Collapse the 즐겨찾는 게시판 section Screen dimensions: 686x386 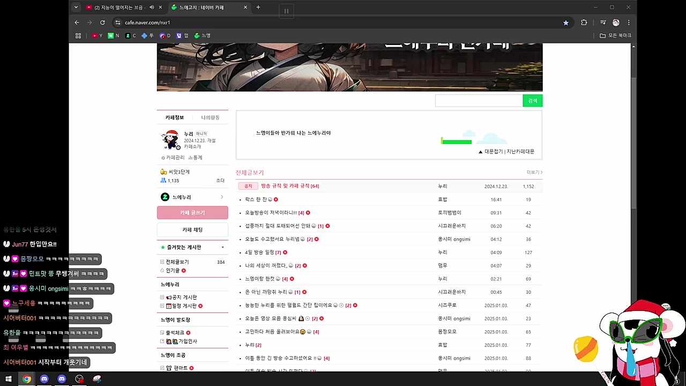click(222, 248)
